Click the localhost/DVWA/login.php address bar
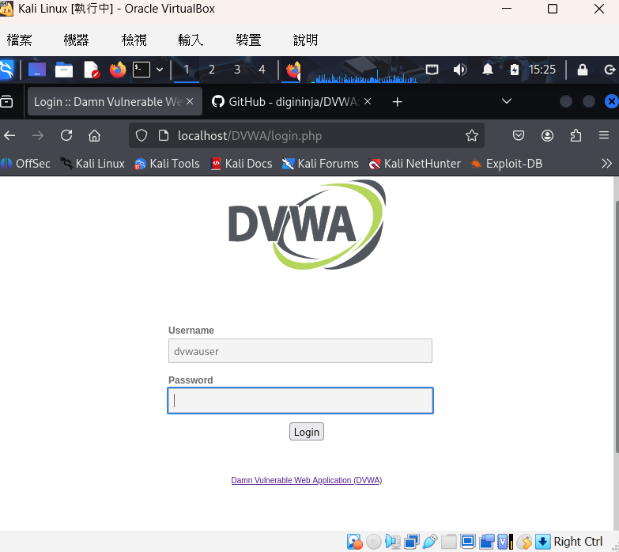The width and height of the screenshot is (619, 552). click(307, 135)
